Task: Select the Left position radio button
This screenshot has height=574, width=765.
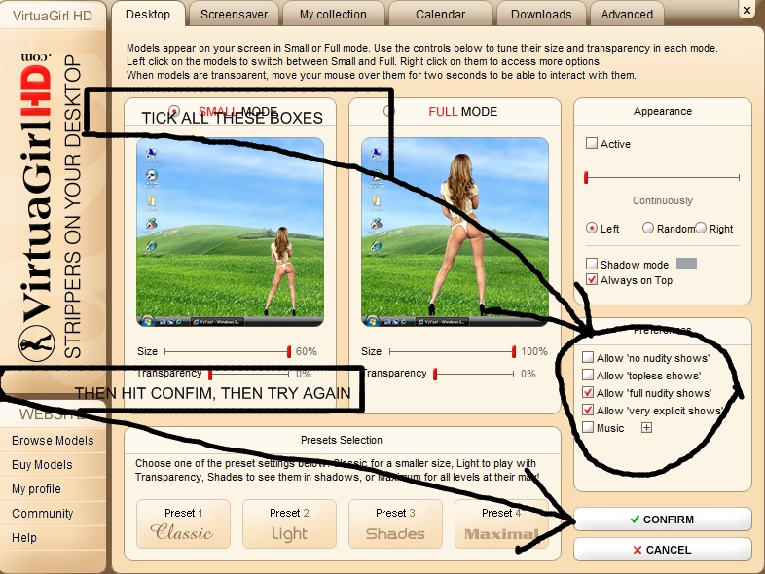Action: [592, 228]
